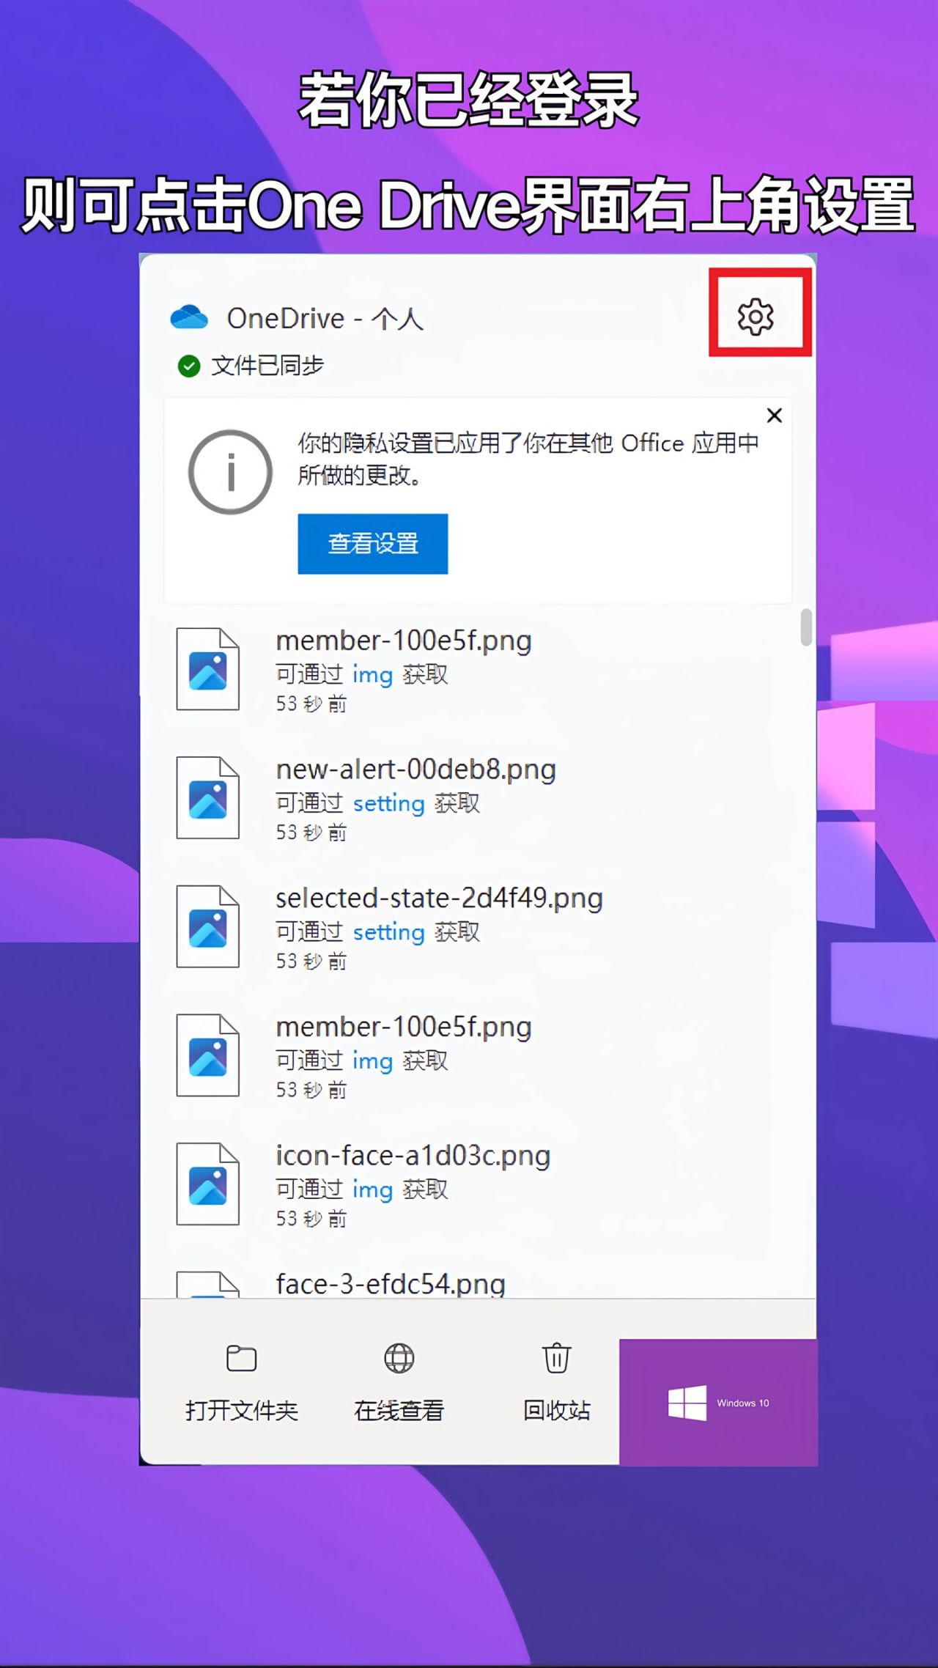
Task: Open the file face-3-efdc54.png
Action: click(391, 1284)
